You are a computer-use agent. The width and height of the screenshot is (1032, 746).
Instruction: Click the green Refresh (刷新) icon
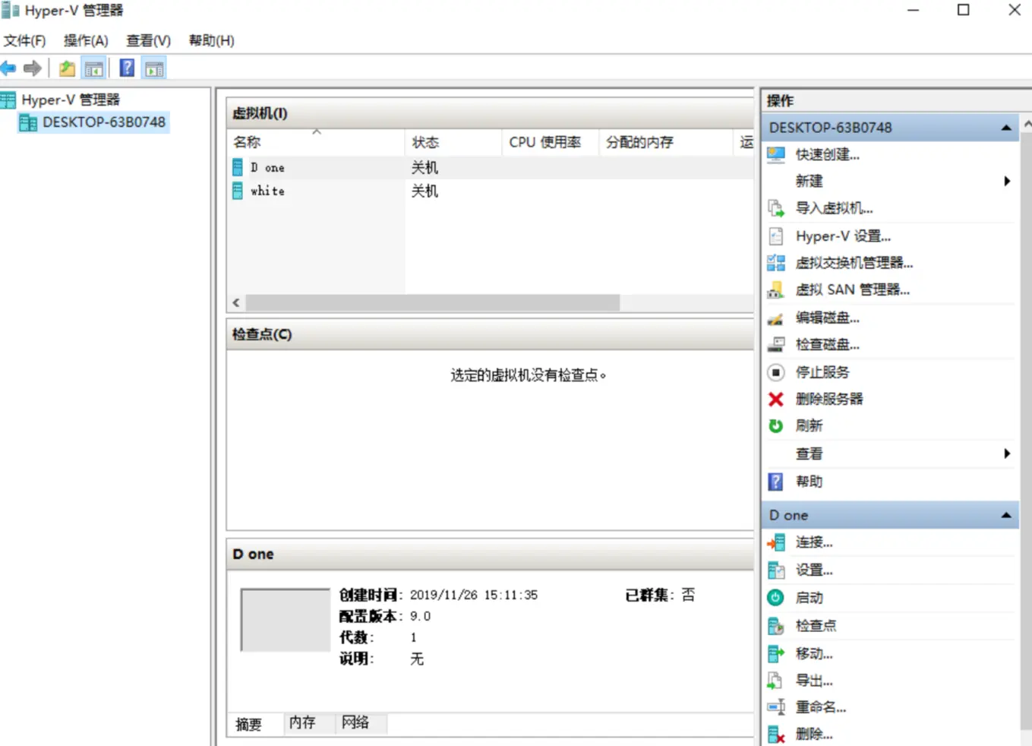point(776,426)
